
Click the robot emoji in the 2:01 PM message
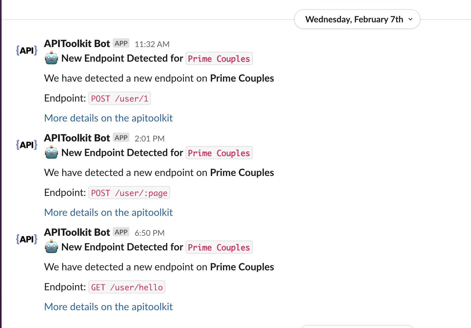52,153
